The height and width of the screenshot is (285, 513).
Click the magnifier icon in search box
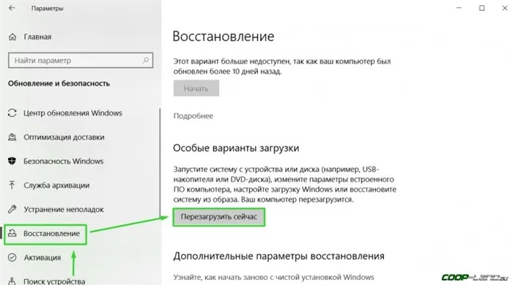146,61
